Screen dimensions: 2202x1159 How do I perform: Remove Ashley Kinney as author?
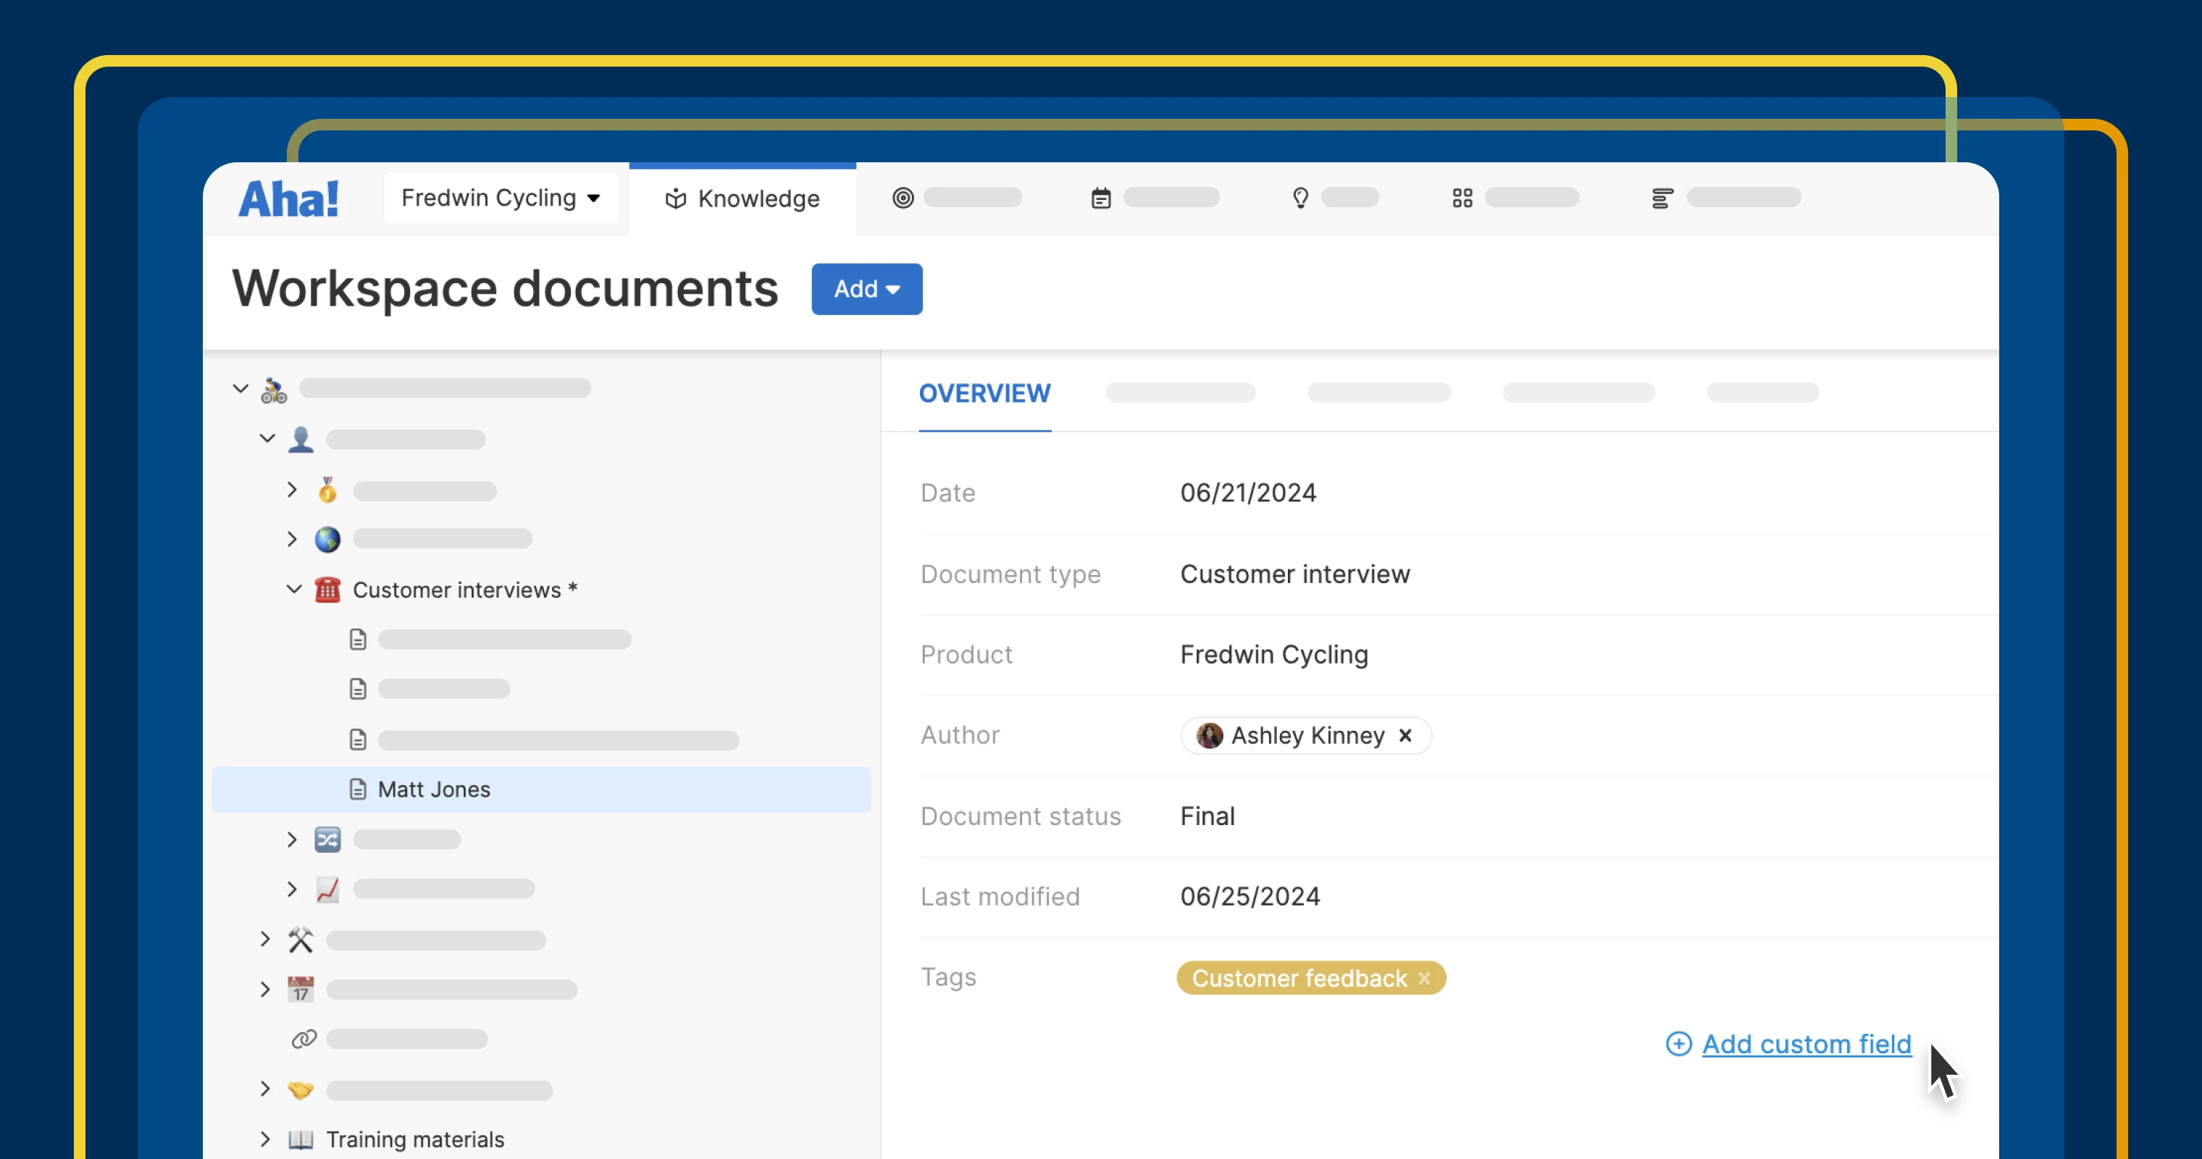1405,735
